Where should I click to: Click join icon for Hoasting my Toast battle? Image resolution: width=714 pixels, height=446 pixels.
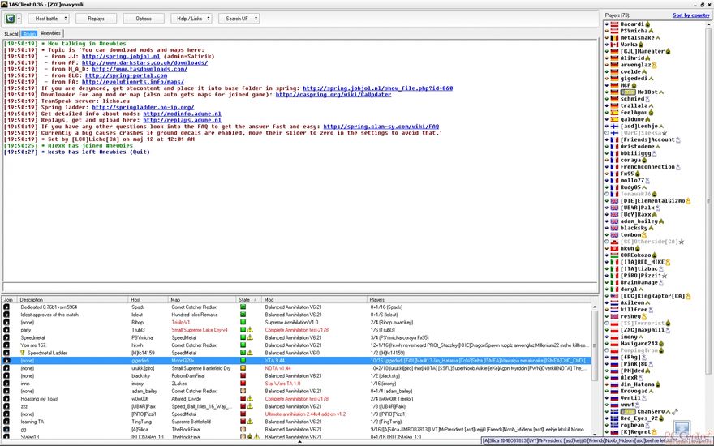(x=7, y=398)
